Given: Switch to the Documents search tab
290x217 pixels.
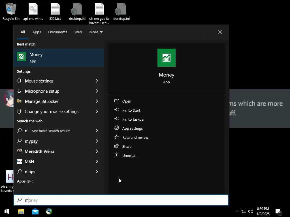Looking at the screenshot, I should pyautogui.click(x=57, y=32).
